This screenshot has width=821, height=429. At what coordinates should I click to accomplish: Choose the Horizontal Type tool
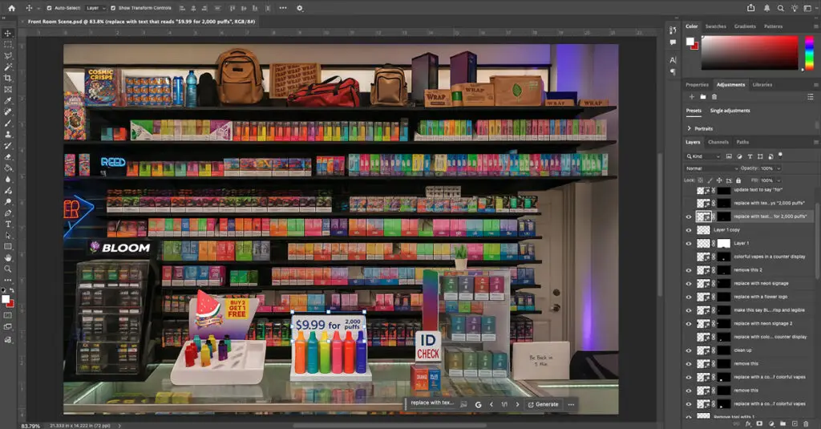click(8, 225)
